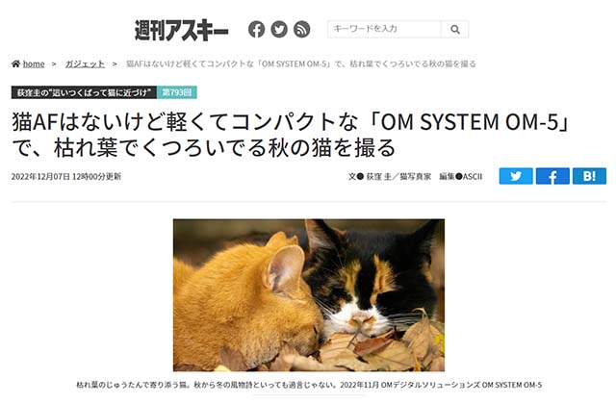Open the photo of two cats on leaves
The height and width of the screenshot is (404, 616).
(x=309, y=295)
